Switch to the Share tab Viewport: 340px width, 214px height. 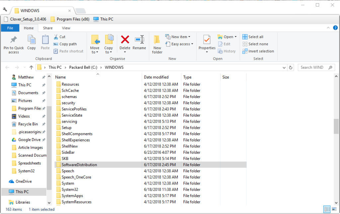(x=48, y=28)
